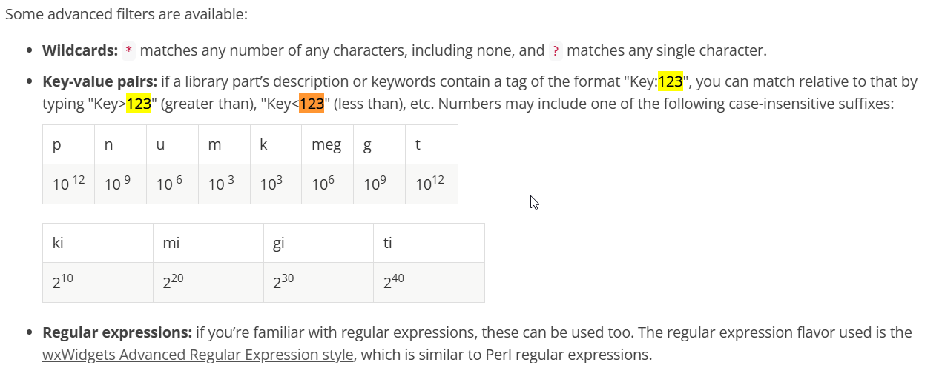942x382 pixels.
Task: Click the "p" suffix table cell
Action: (x=68, y=145)
